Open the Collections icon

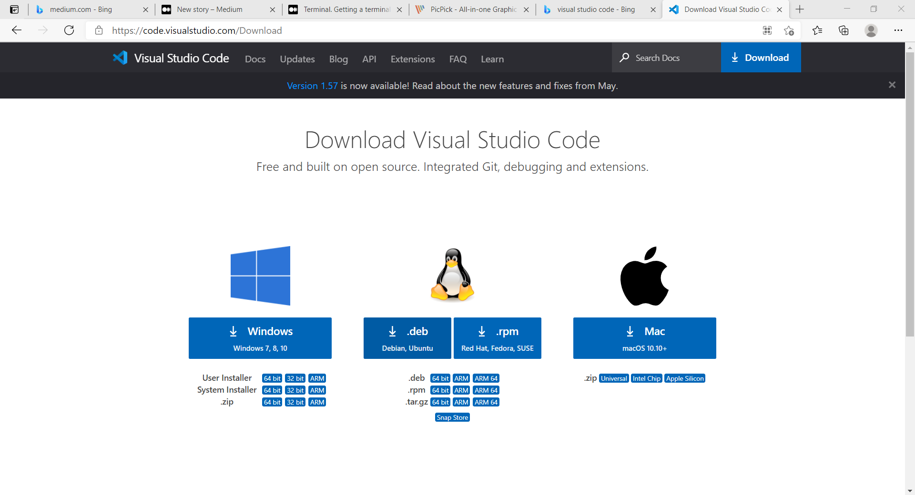844,30
